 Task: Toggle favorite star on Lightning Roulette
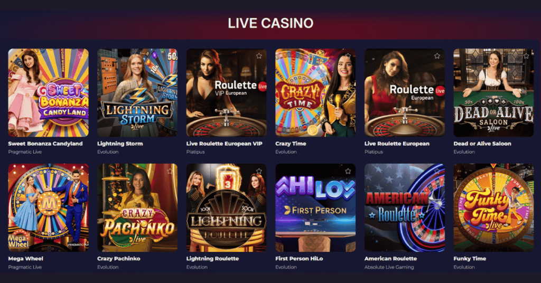click(259, 171)
